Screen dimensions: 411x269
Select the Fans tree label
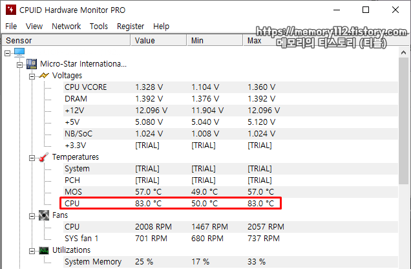click(x=60, y=215)
